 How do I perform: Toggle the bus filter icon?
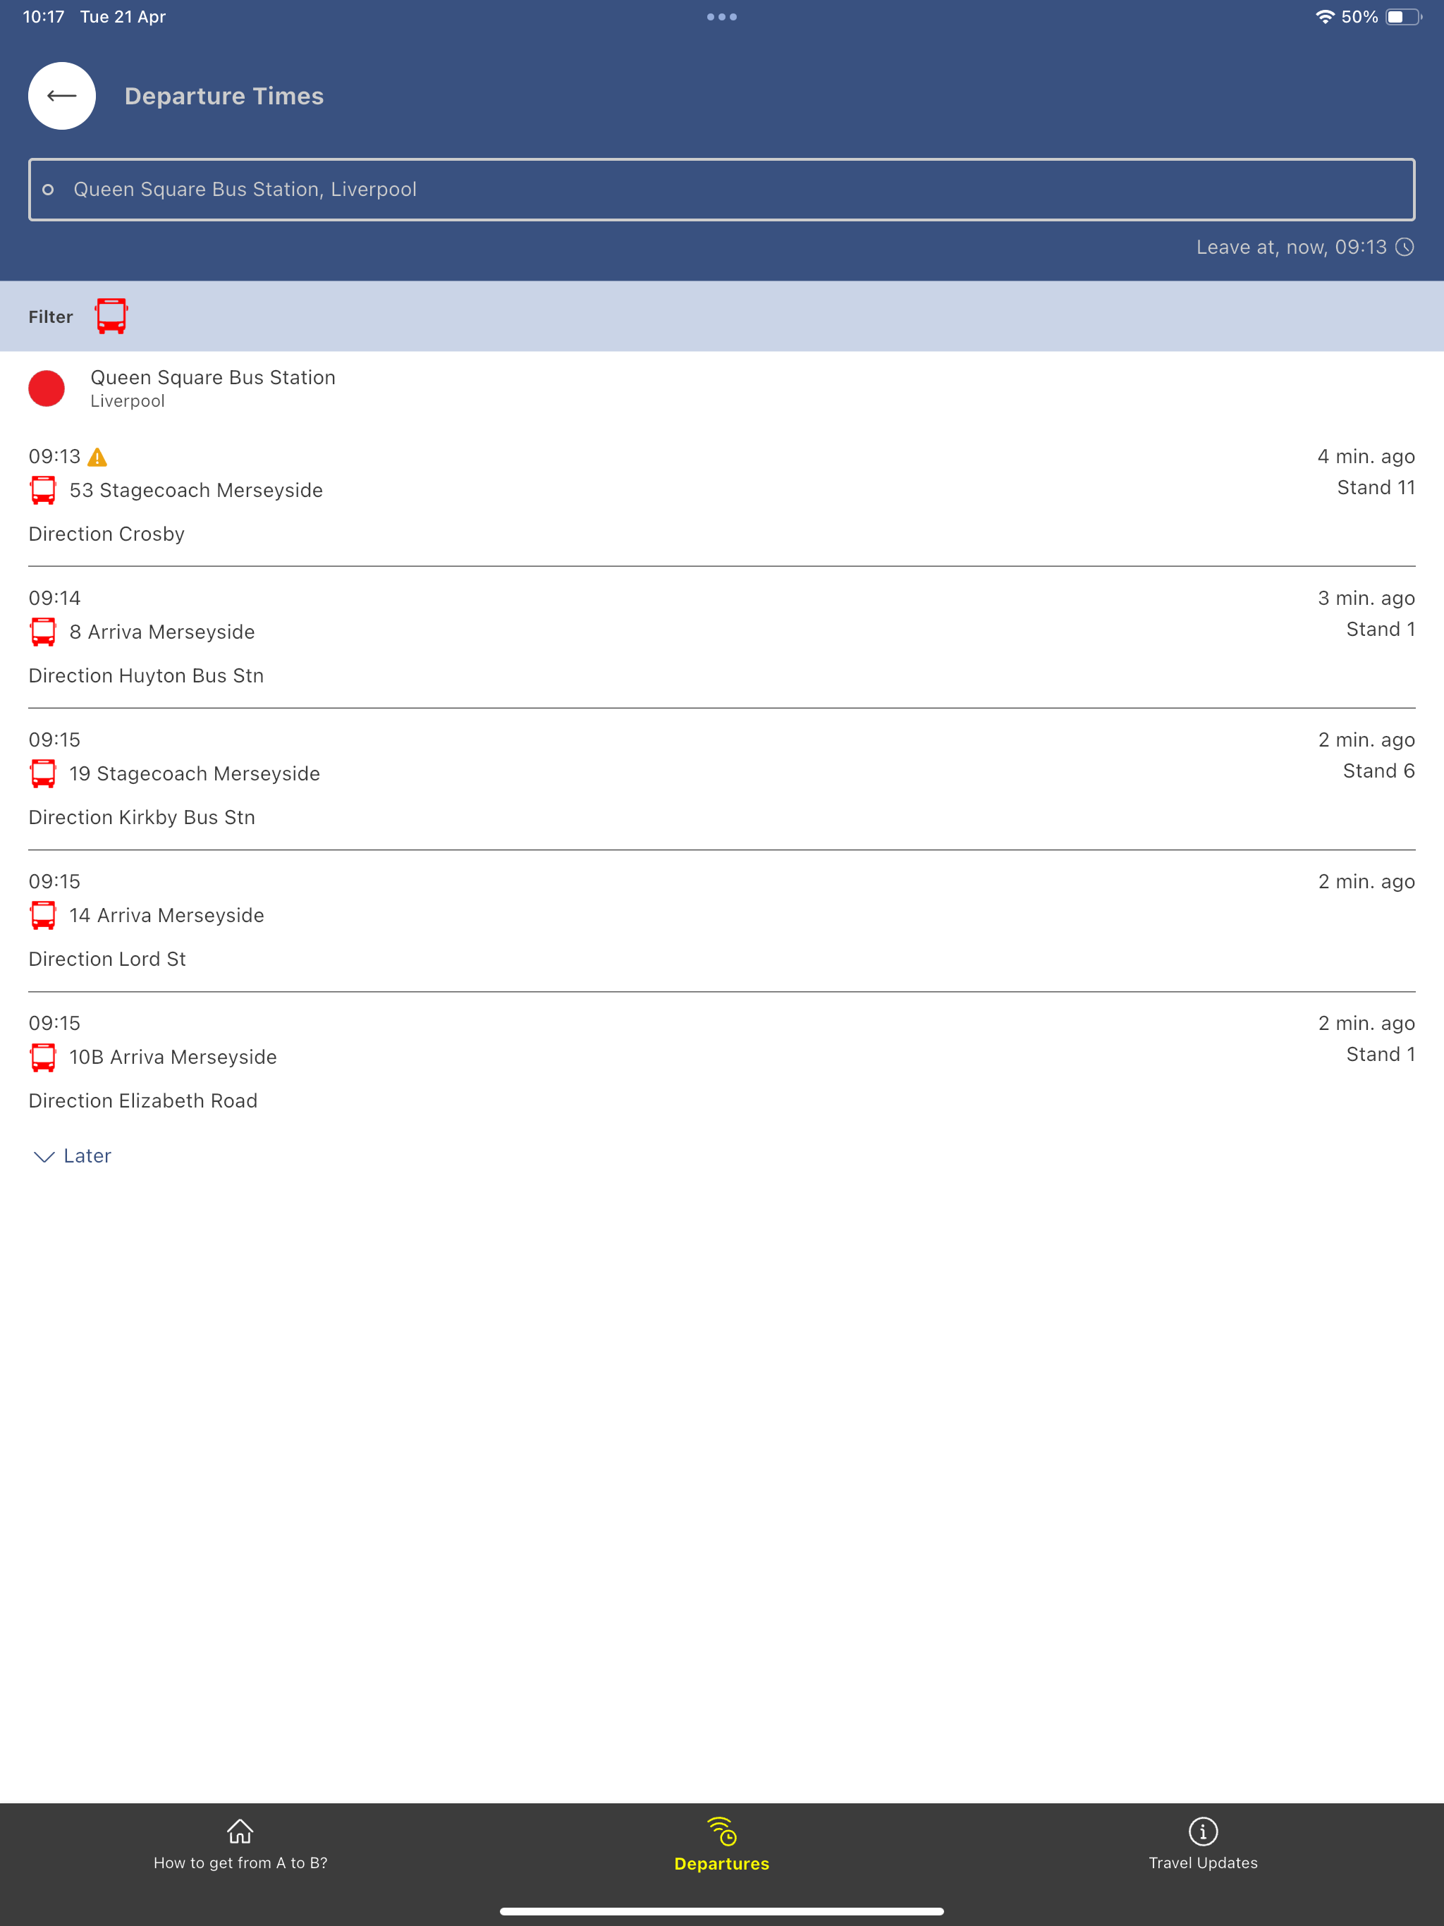point(111,316)
